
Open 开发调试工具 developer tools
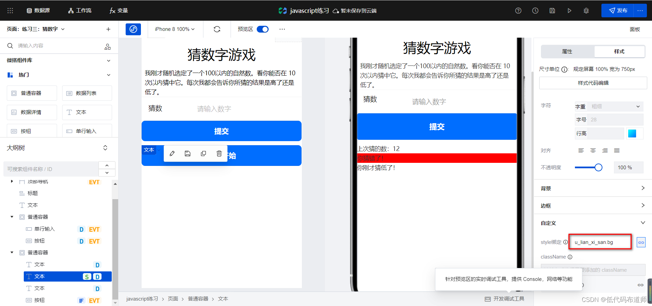tap(505, 299)
